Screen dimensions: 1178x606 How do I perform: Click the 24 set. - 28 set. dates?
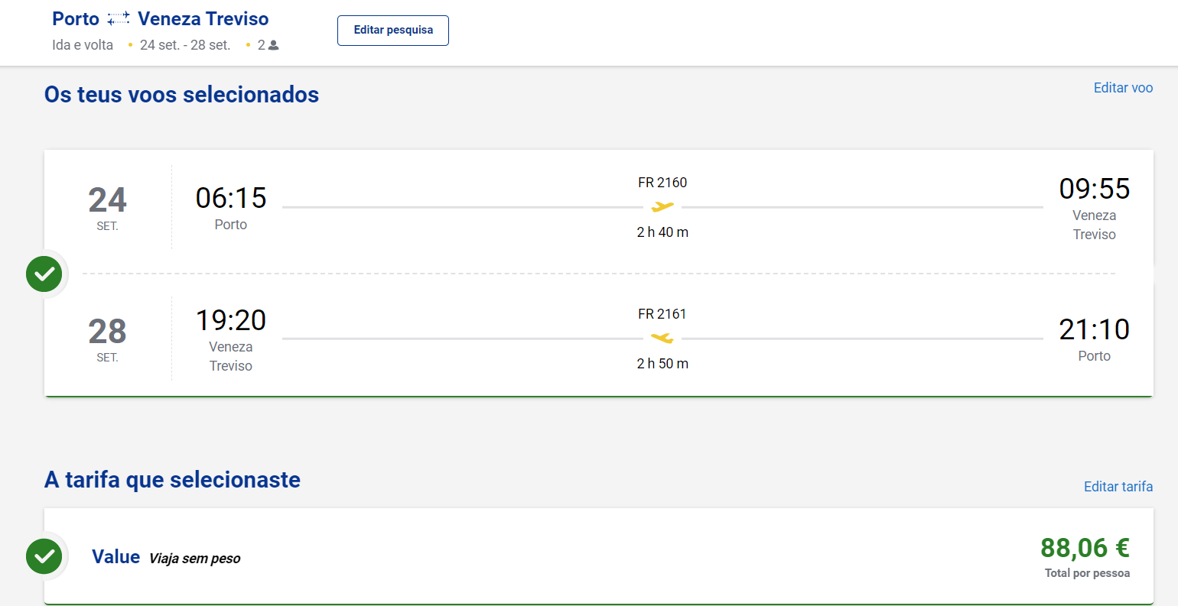[185, 45]
